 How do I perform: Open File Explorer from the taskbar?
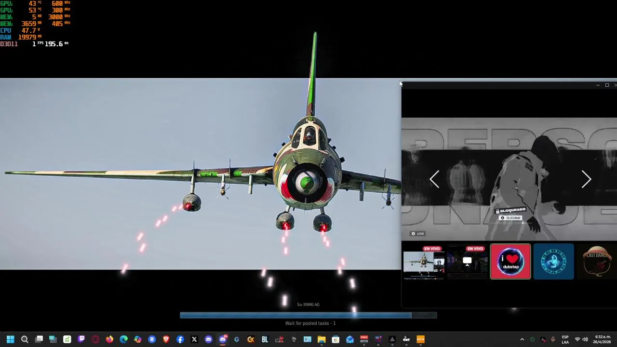pyautogui.click(x=322, y=339)
